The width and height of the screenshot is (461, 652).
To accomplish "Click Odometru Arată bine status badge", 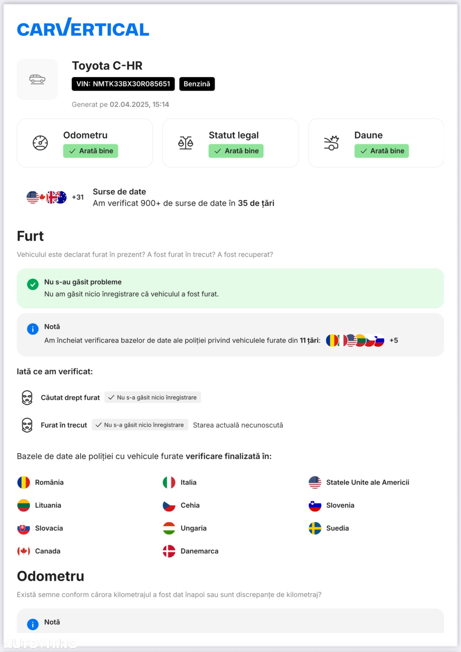I will [91, 151].
